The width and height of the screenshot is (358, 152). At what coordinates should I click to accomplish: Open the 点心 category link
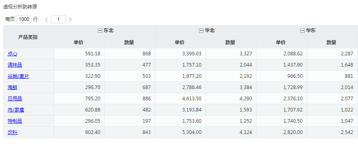(12, 54)
